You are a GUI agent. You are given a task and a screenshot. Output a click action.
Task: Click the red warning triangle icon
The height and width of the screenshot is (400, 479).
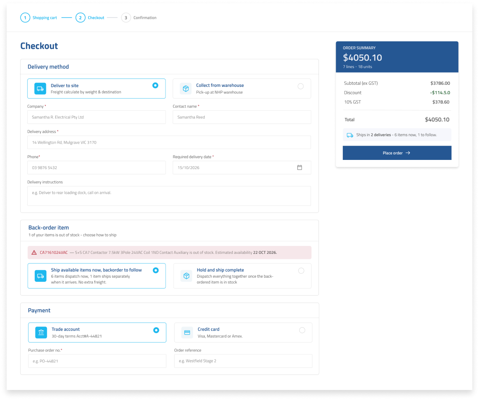click(34, 253)
